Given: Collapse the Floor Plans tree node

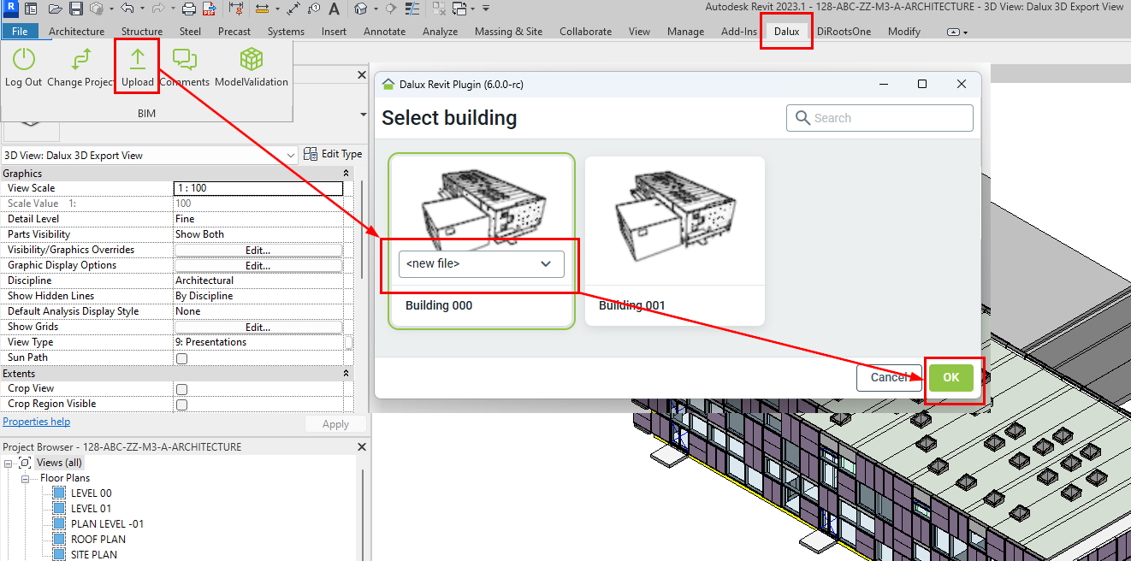Looking at the screenshot, I should tap(27, 478).
